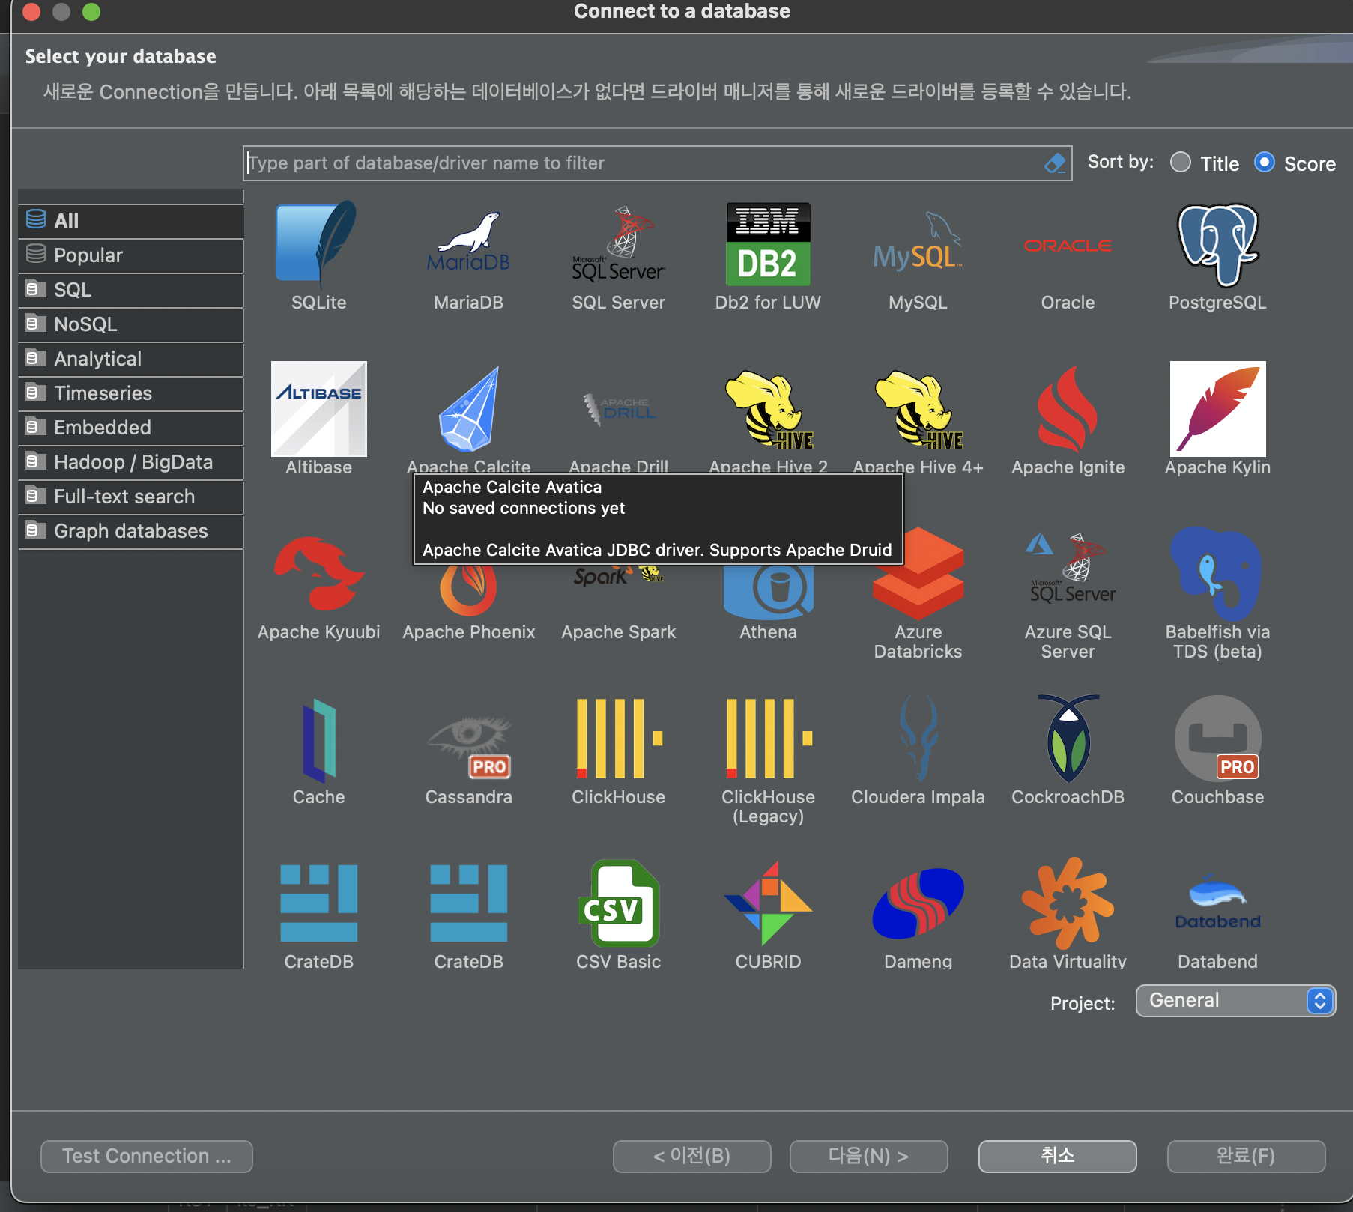Select the Oracle database icon

[x=1068, y=246]
